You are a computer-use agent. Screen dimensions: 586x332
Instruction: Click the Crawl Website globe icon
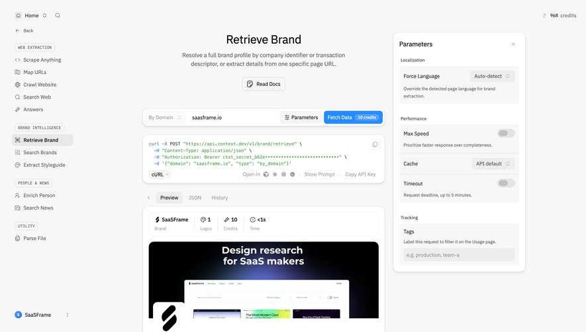18,85
